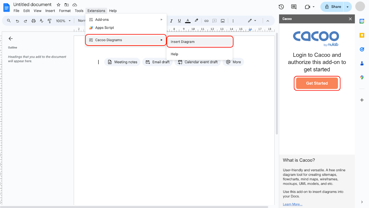
Task: Open Apps Script from Extensions menu
Action: [126, 28]
